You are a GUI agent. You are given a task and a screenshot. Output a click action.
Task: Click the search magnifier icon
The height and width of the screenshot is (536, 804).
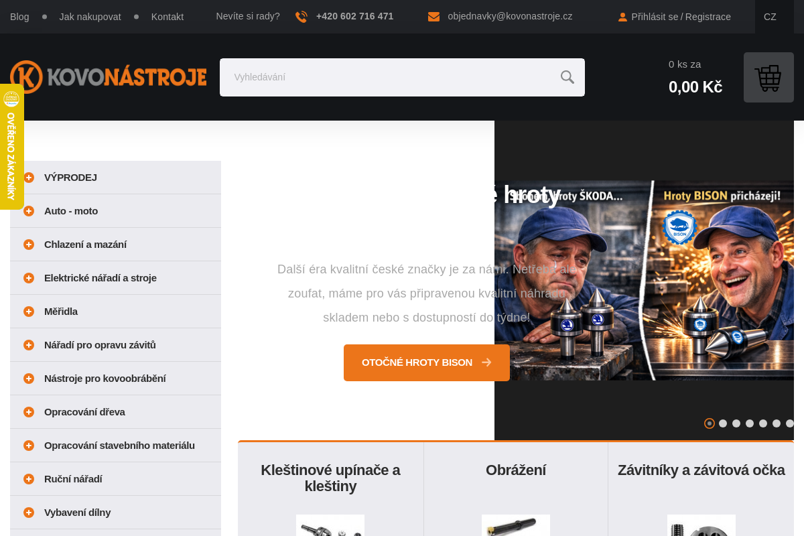click(x=567, y=77)
